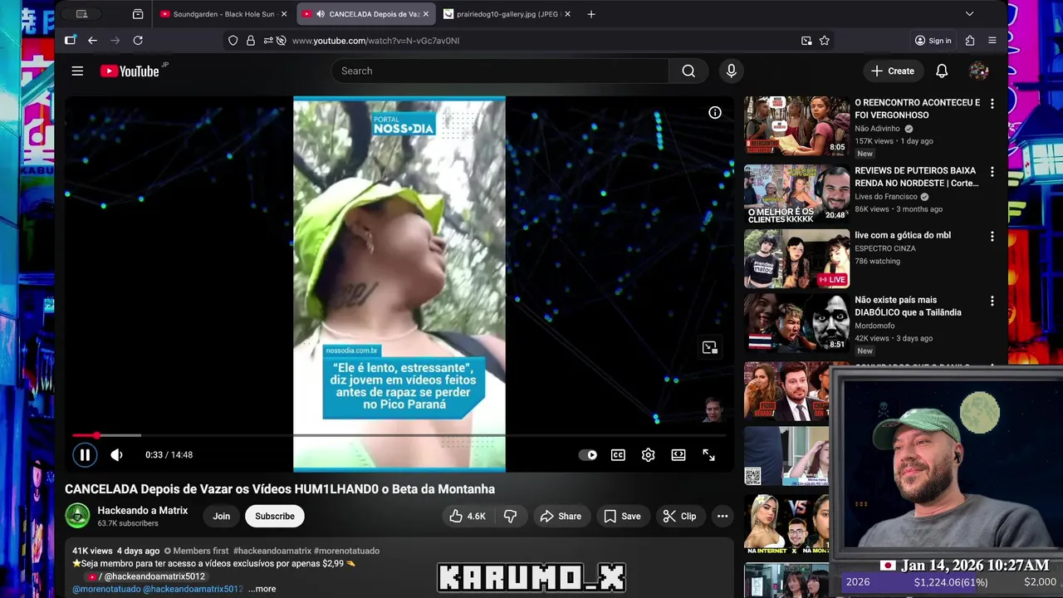Screen dimensions: 1063x598
Task: Open O REENCONTRO ACONTECEU video thumbnail
Action: (x=796, y=125)
